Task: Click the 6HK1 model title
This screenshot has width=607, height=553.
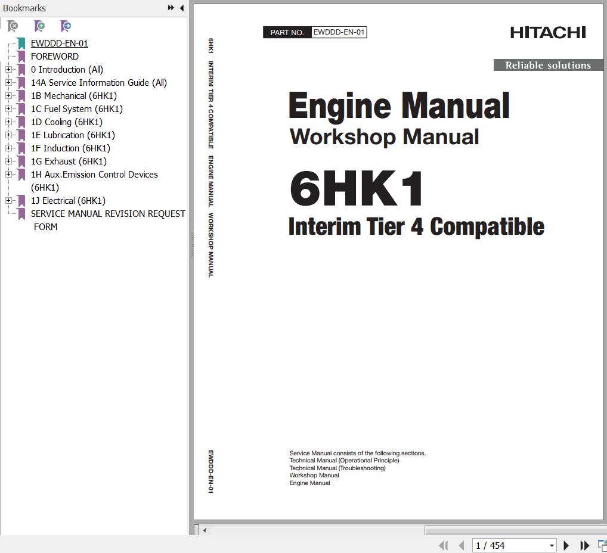Action: [357, 188]
